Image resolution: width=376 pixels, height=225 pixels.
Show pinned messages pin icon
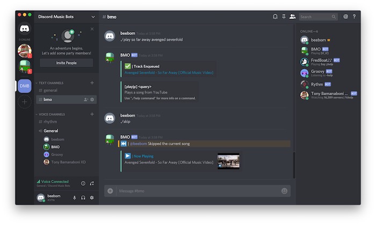coord(284,17)
